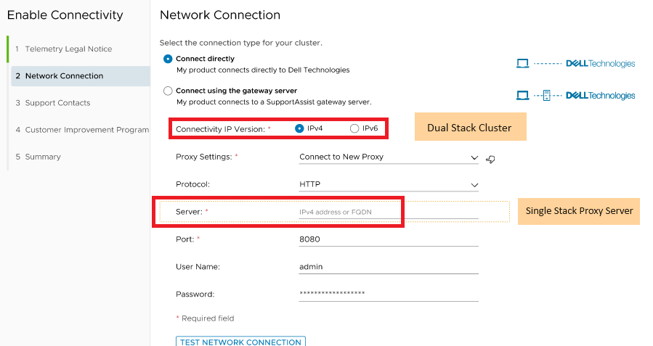Select IPv4 connectivity version
Screen dimensions: 653x346
[x=299, y=128]
